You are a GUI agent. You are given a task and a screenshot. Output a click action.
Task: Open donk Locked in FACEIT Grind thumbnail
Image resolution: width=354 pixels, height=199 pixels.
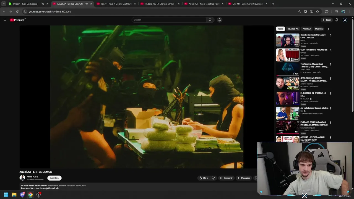tap(288, 40)
